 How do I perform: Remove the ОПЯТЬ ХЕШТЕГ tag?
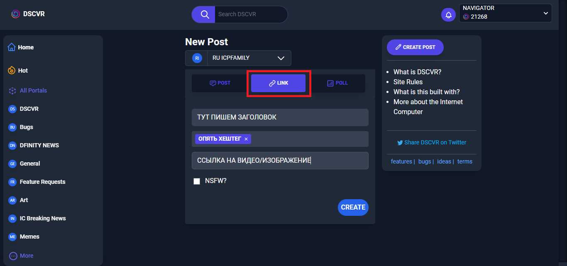(246, 139)
